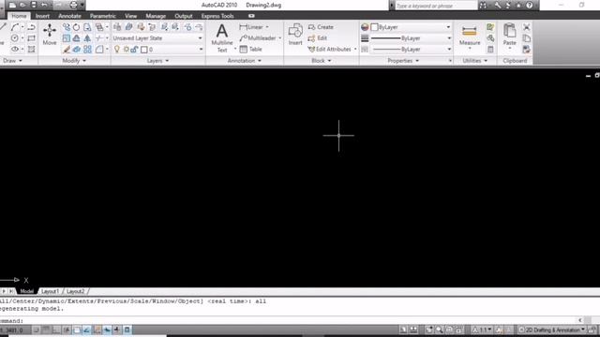
Task: Click the Plot print icon in title bar
Action: 73,5
